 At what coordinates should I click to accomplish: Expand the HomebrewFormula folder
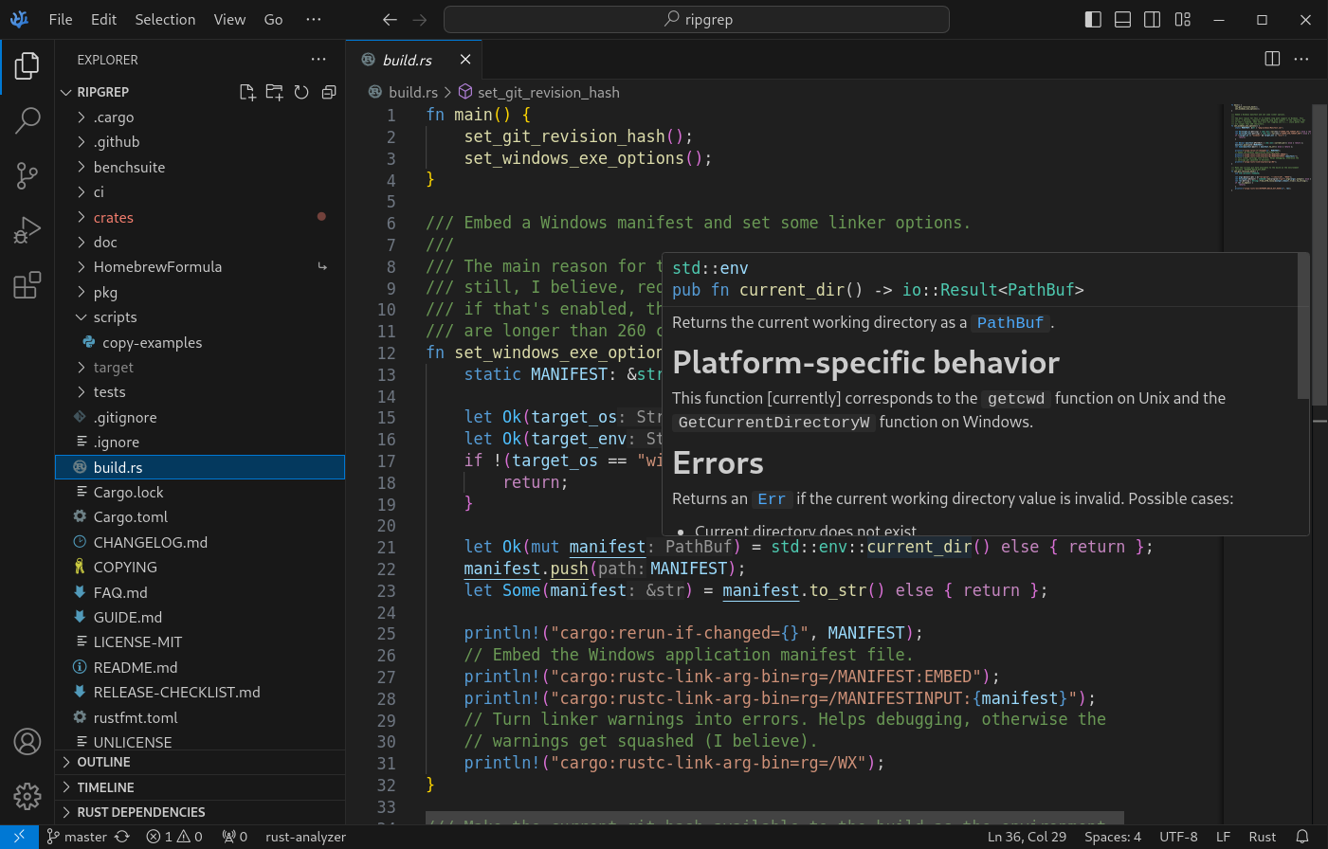(200, 267)
